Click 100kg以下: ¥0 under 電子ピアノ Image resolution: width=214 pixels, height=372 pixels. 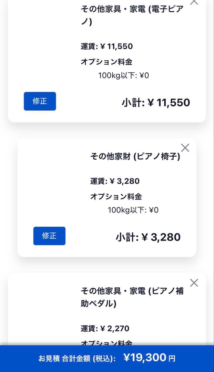(x=123, y=75)
